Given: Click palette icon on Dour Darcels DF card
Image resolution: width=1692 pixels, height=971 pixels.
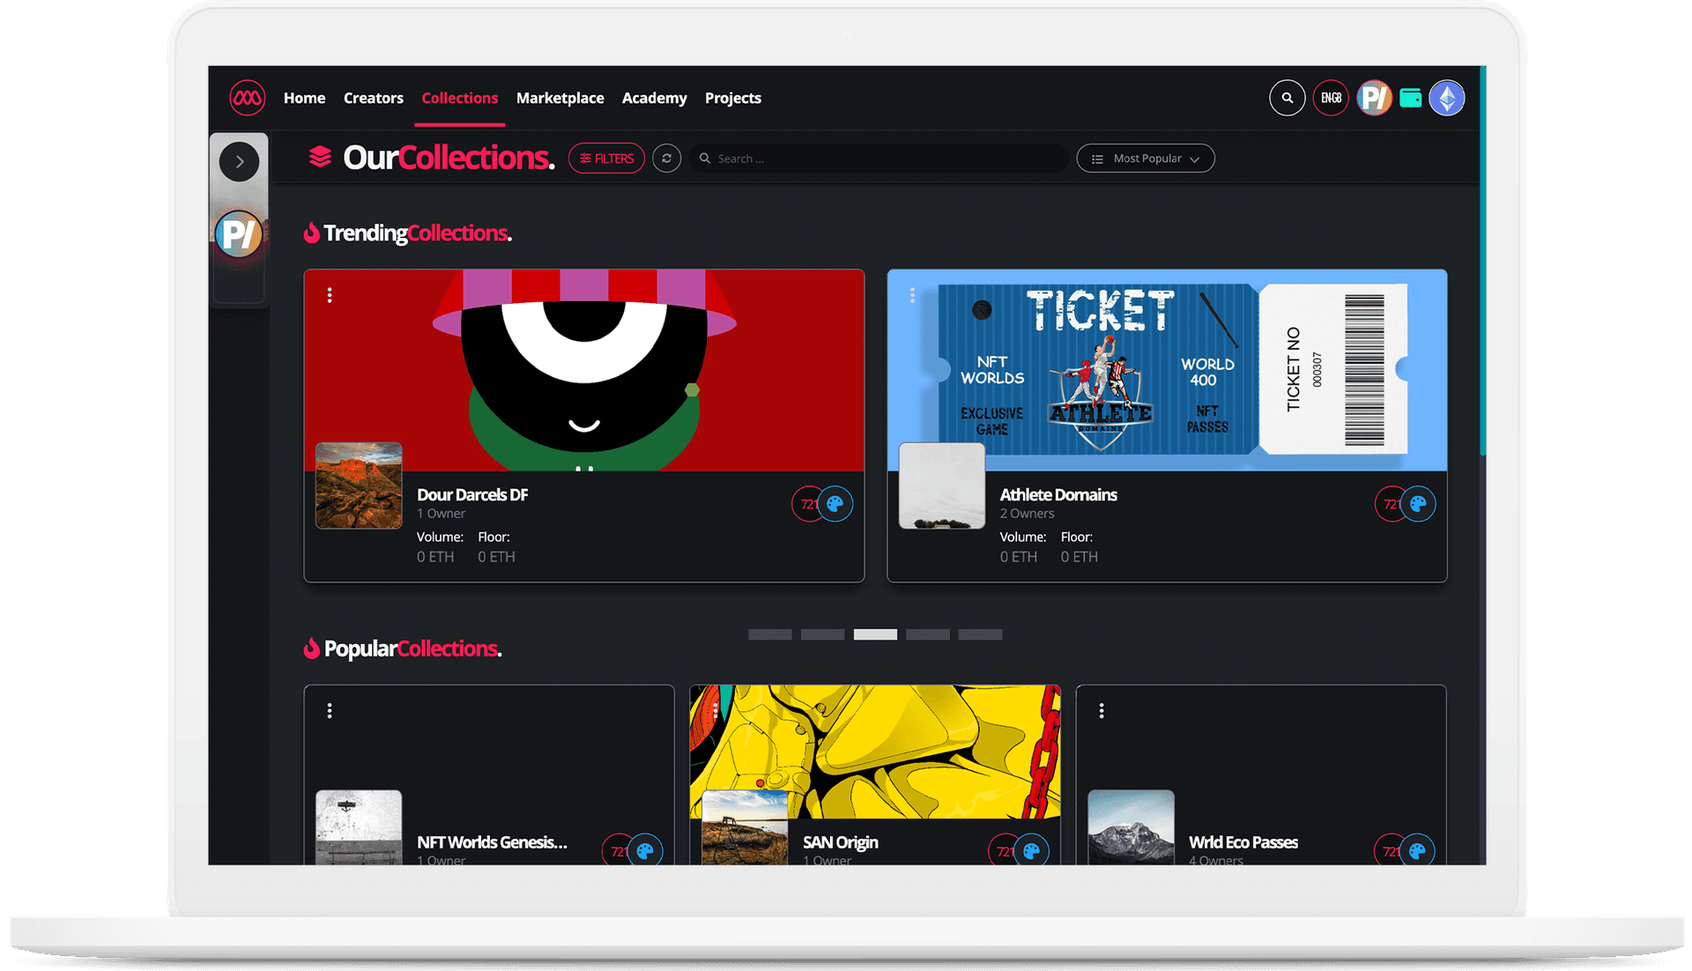Looking at the screenshot, I should tap(835, 504).
